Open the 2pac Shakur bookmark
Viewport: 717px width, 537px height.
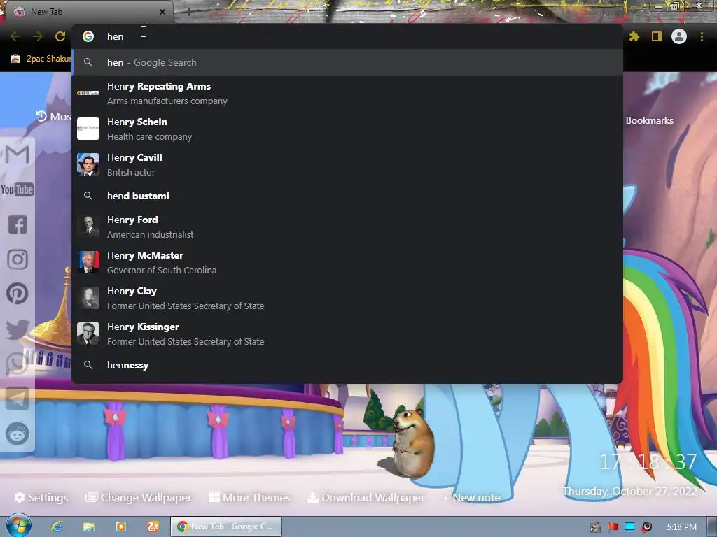[x=41, y=59]
